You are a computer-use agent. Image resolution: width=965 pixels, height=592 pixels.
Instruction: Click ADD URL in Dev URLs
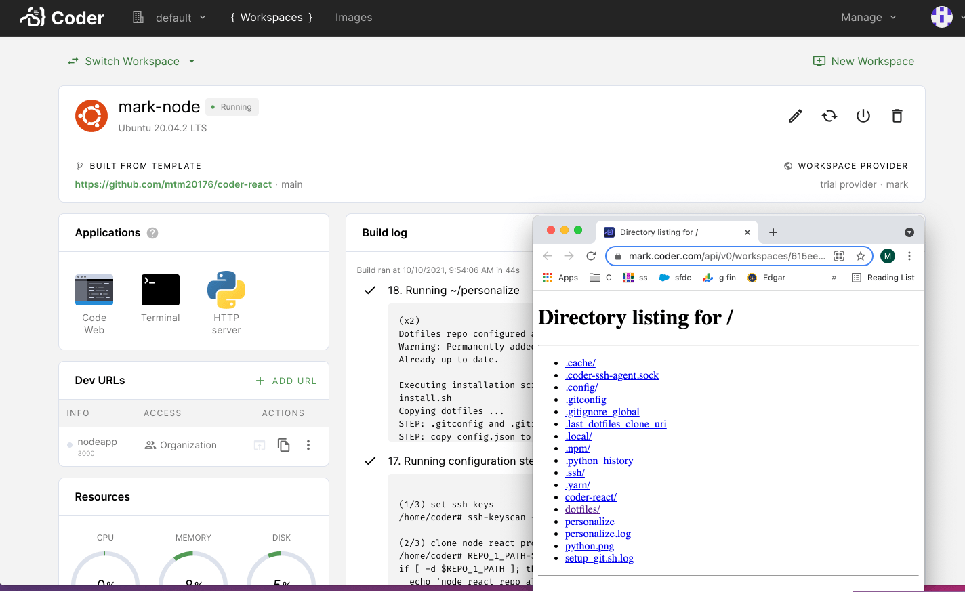click(286, 381)
